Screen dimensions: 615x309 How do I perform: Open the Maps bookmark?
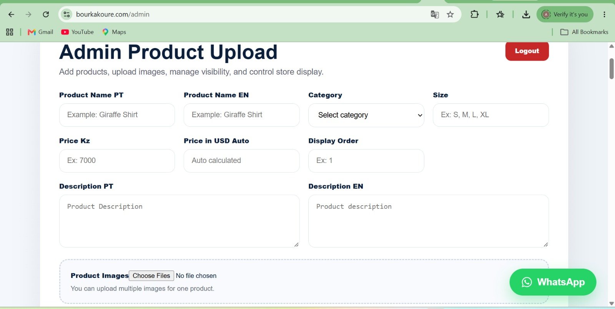click(x=114, y=32)
